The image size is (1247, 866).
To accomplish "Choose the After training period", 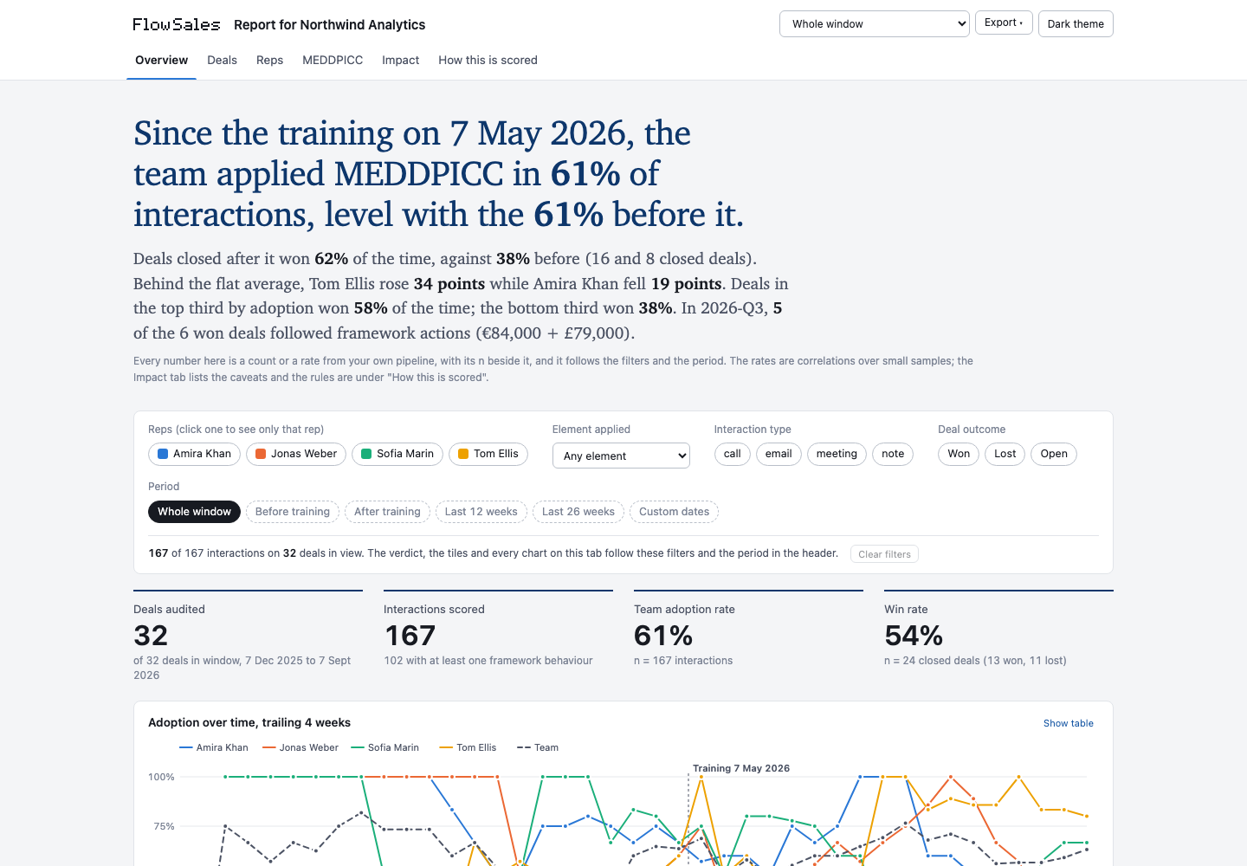I will 387,512.
